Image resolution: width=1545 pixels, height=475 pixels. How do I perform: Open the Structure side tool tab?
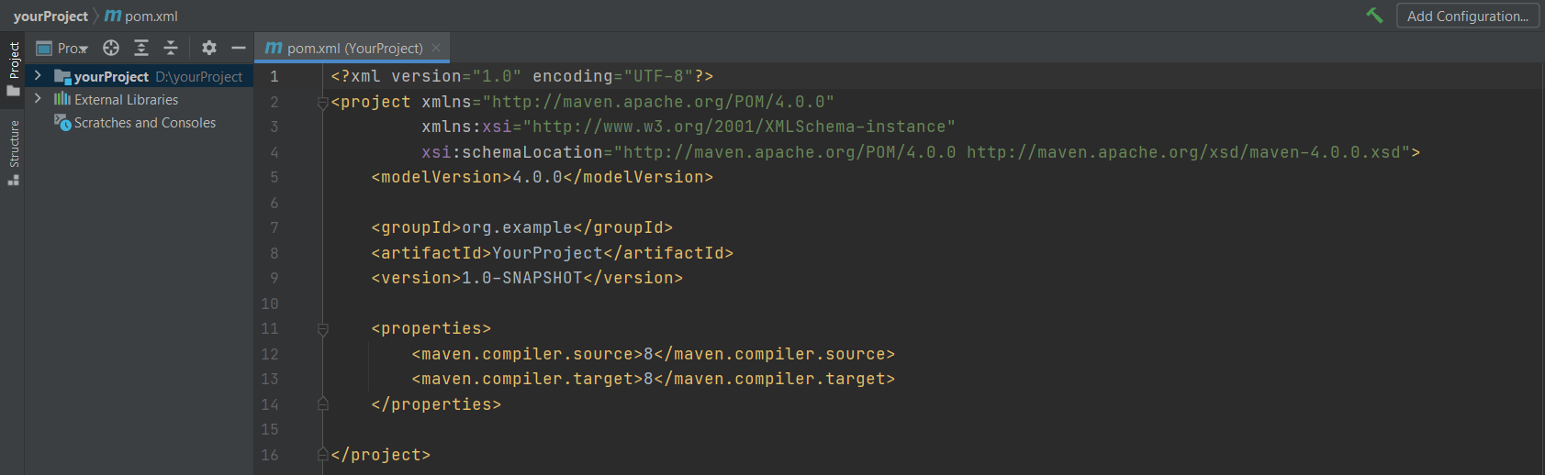(x=13, y=151)
